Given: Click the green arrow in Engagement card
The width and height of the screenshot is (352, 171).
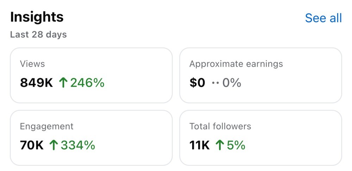Looking at the screenshot, I should (54, 145).
